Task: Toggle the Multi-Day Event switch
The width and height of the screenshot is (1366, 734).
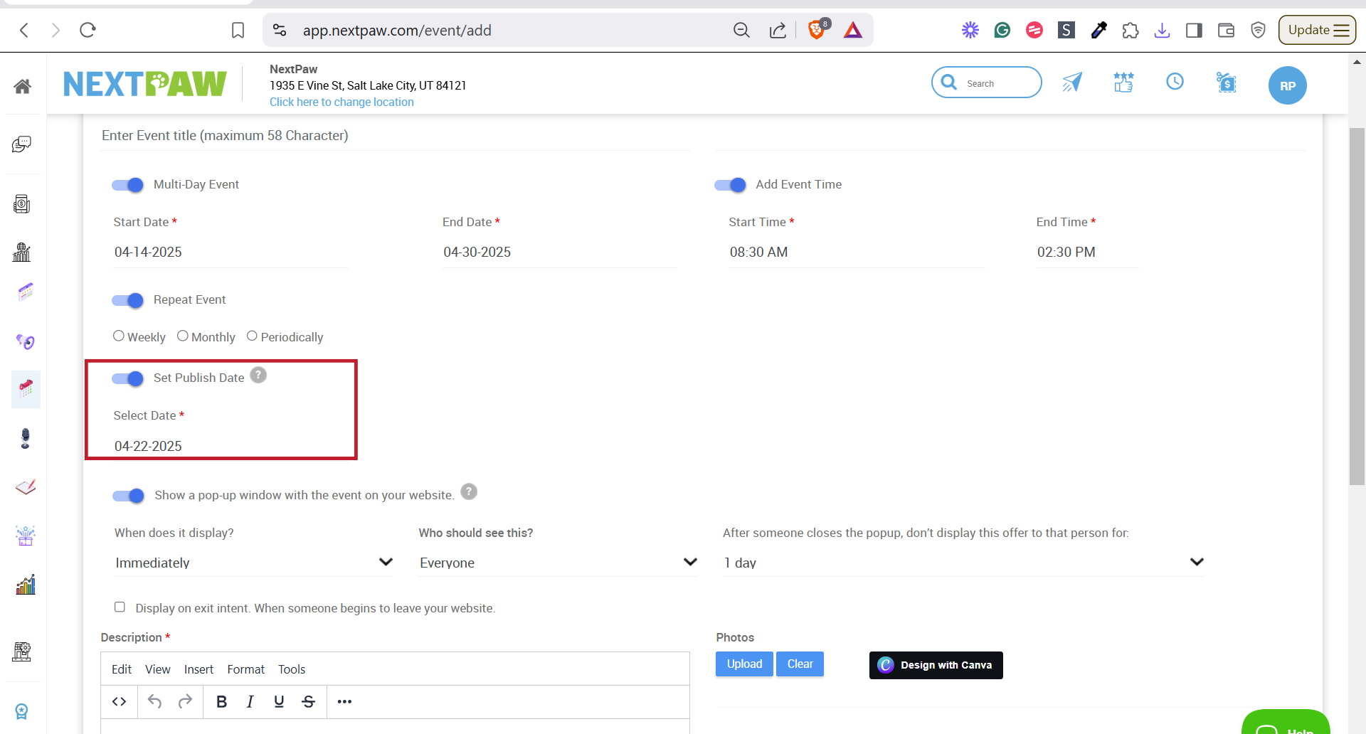Action: coord(128,185)
